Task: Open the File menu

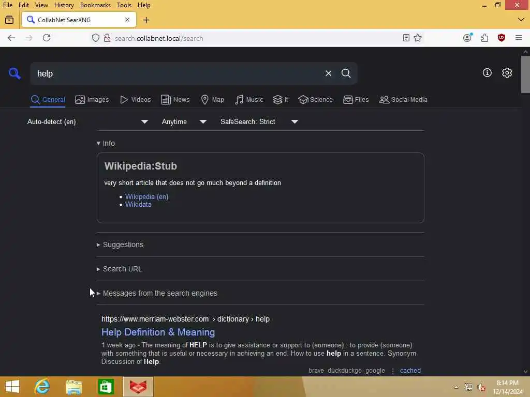Action: (x=8, y=5)
